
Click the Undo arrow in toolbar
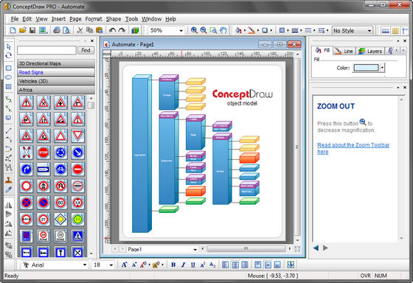(112, 30)
